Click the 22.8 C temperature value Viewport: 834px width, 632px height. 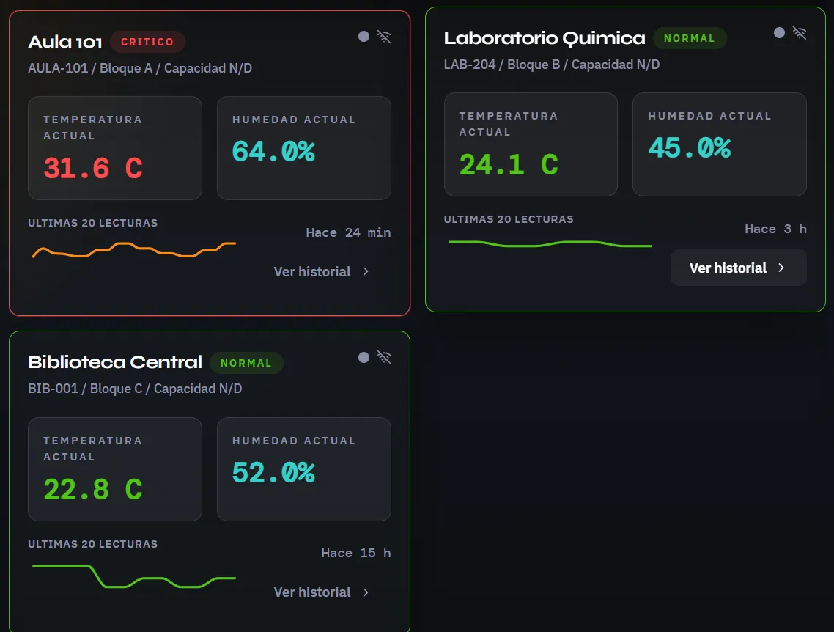pyautogui.click(x=93, y=490)
